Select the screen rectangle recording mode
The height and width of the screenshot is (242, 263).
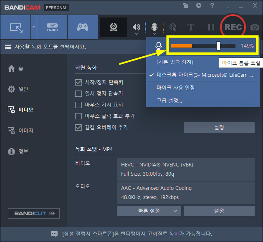coord(15,27)
